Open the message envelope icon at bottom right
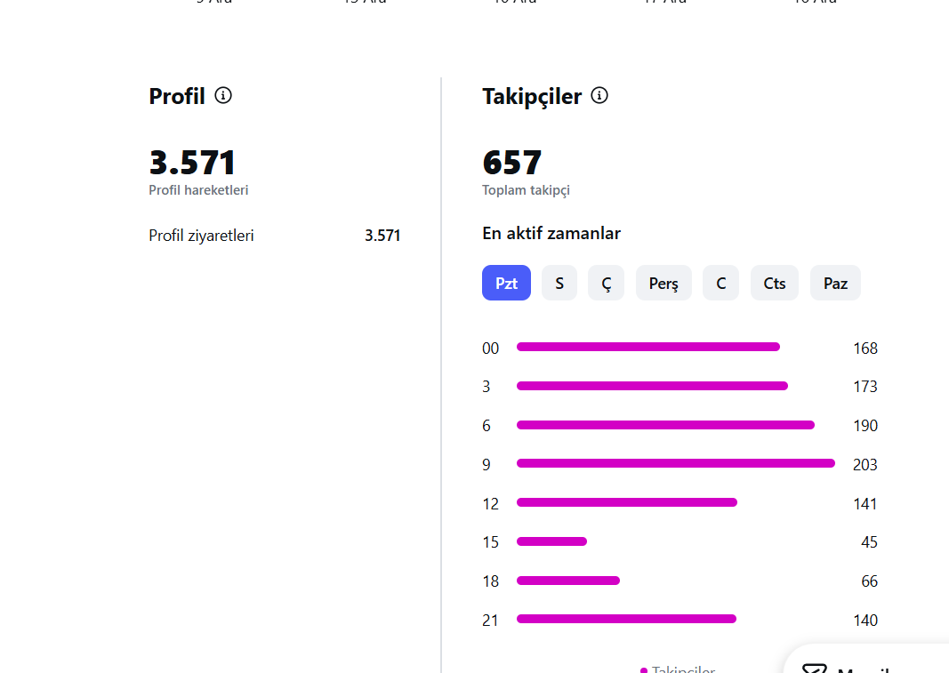 click(814, 669)
